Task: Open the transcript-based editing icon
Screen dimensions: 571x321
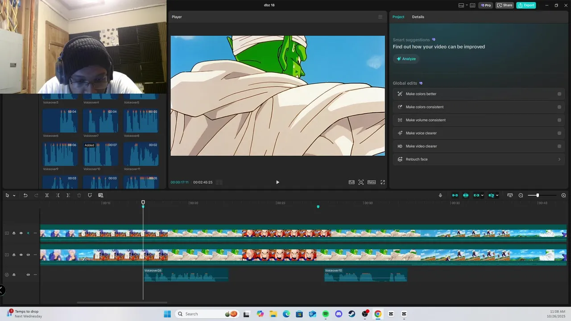Action: [x=101, y=195]
